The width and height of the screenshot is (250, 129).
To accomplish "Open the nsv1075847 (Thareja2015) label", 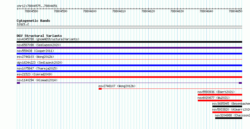I will coord(37,68).
